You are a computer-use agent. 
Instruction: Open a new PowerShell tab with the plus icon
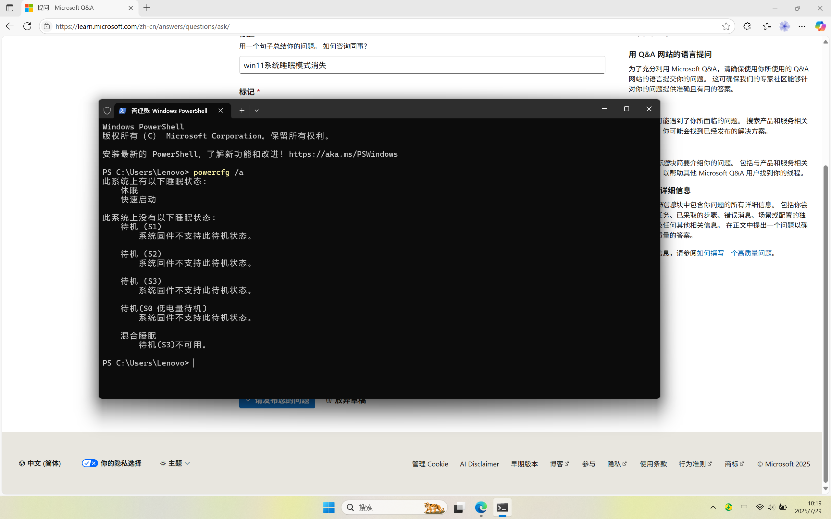242,110
